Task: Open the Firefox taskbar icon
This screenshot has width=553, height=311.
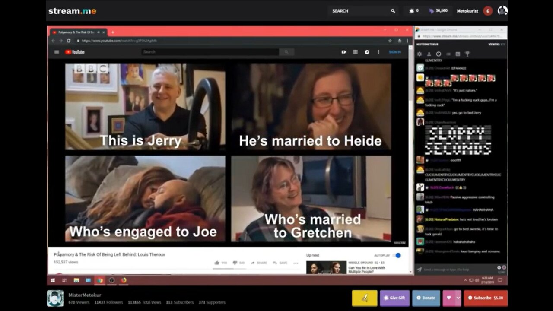Action: coord(124,280)
